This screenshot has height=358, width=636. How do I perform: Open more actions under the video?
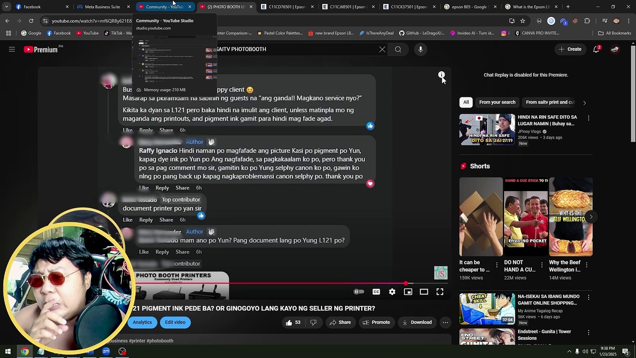click(x=445, y=322)
